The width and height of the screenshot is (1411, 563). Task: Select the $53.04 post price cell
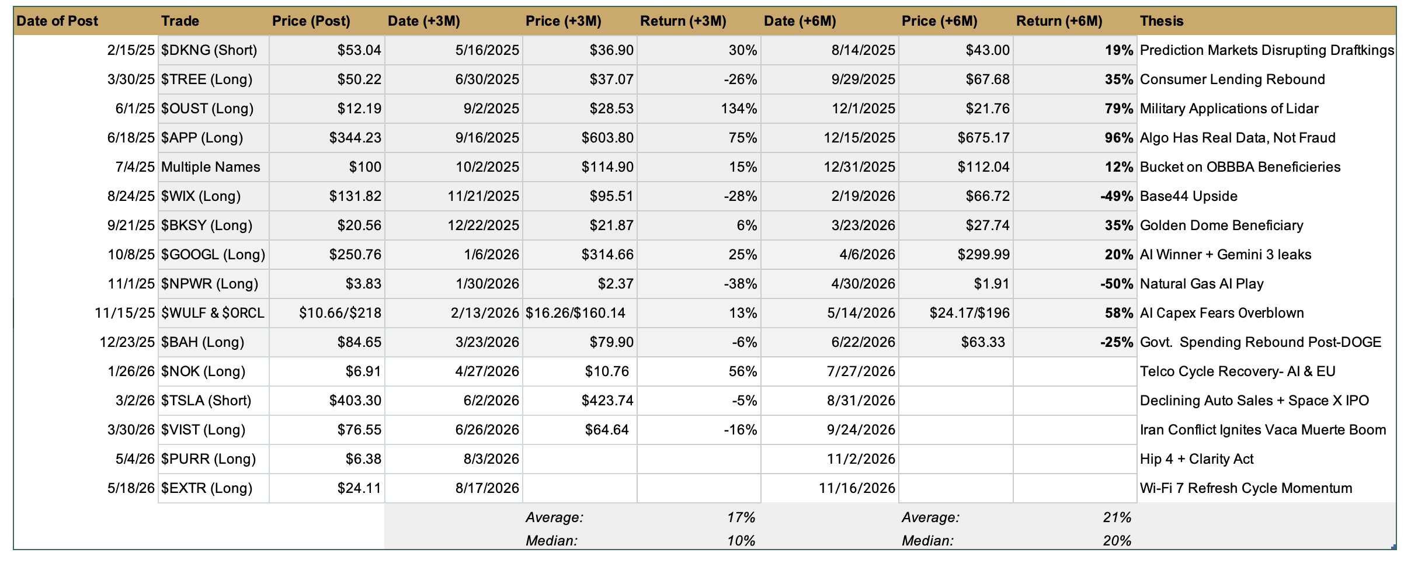pos(327,50)
